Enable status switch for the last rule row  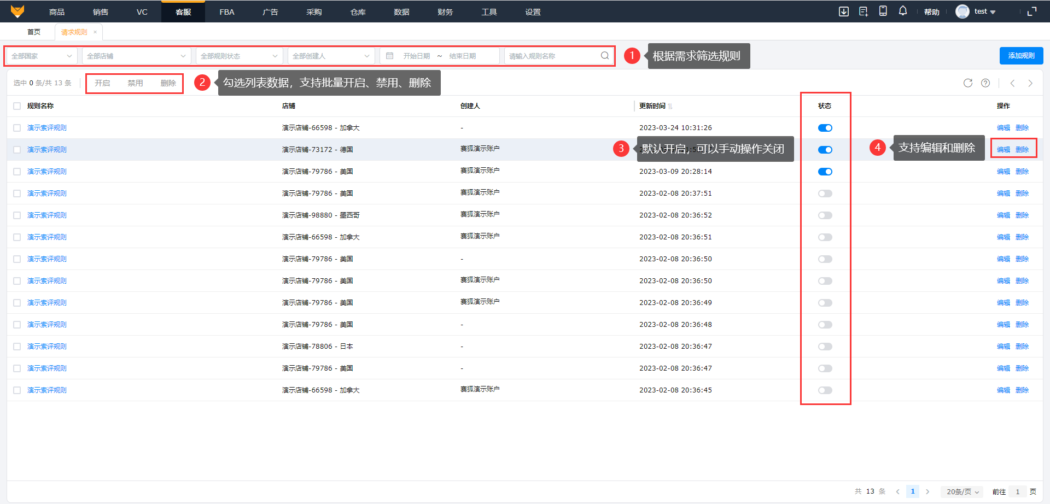click(x=825, y=390)
